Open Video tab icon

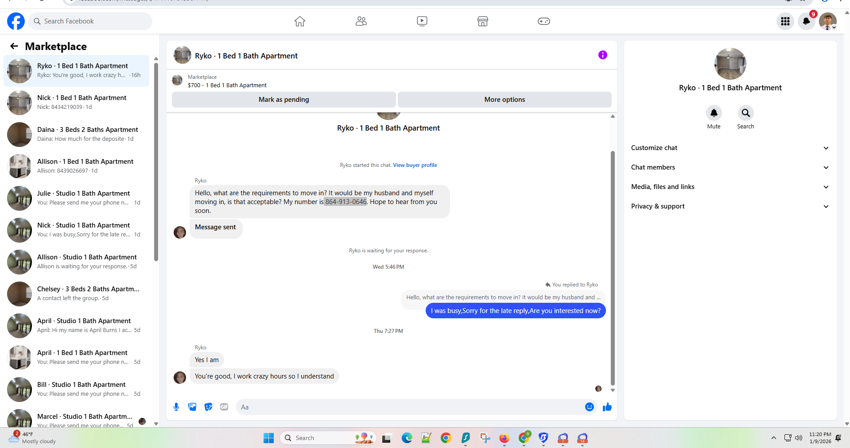click(x=422, y=21)
